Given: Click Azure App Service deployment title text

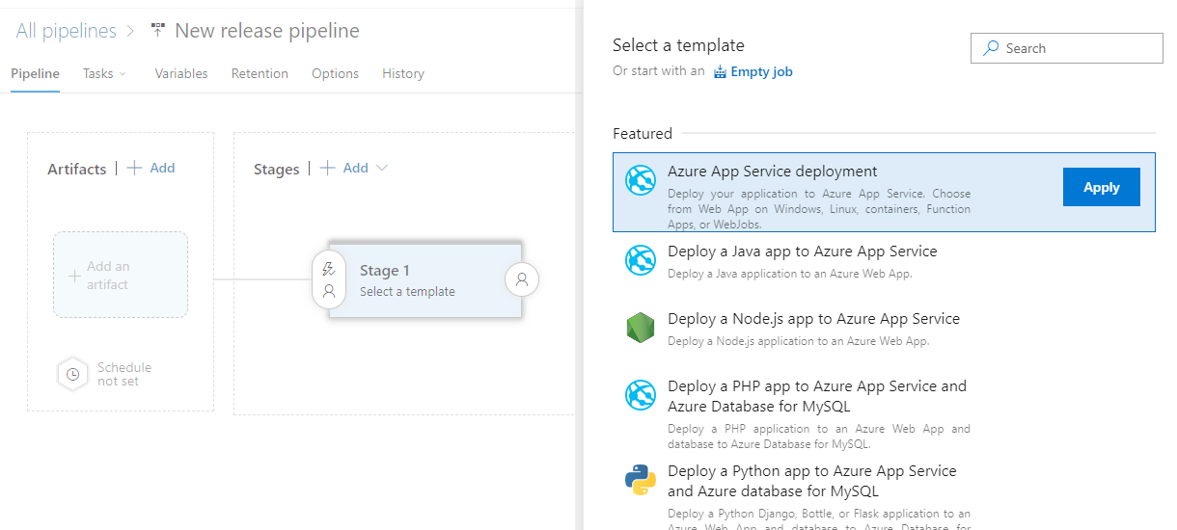Looking at the screenshot, I should click(x=773, y=171).
